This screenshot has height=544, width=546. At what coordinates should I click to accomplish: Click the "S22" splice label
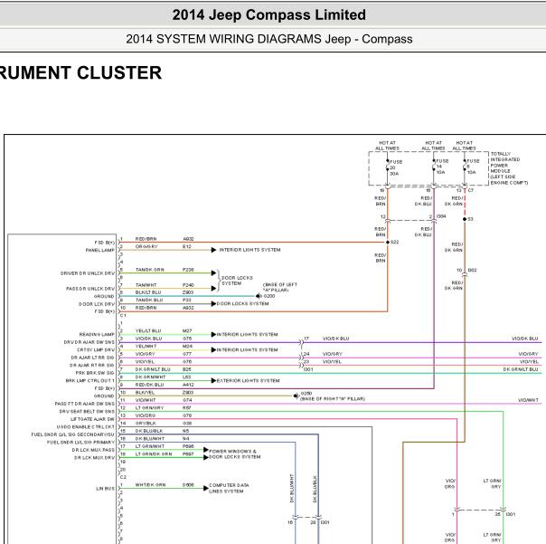click(x=394, y=242)
